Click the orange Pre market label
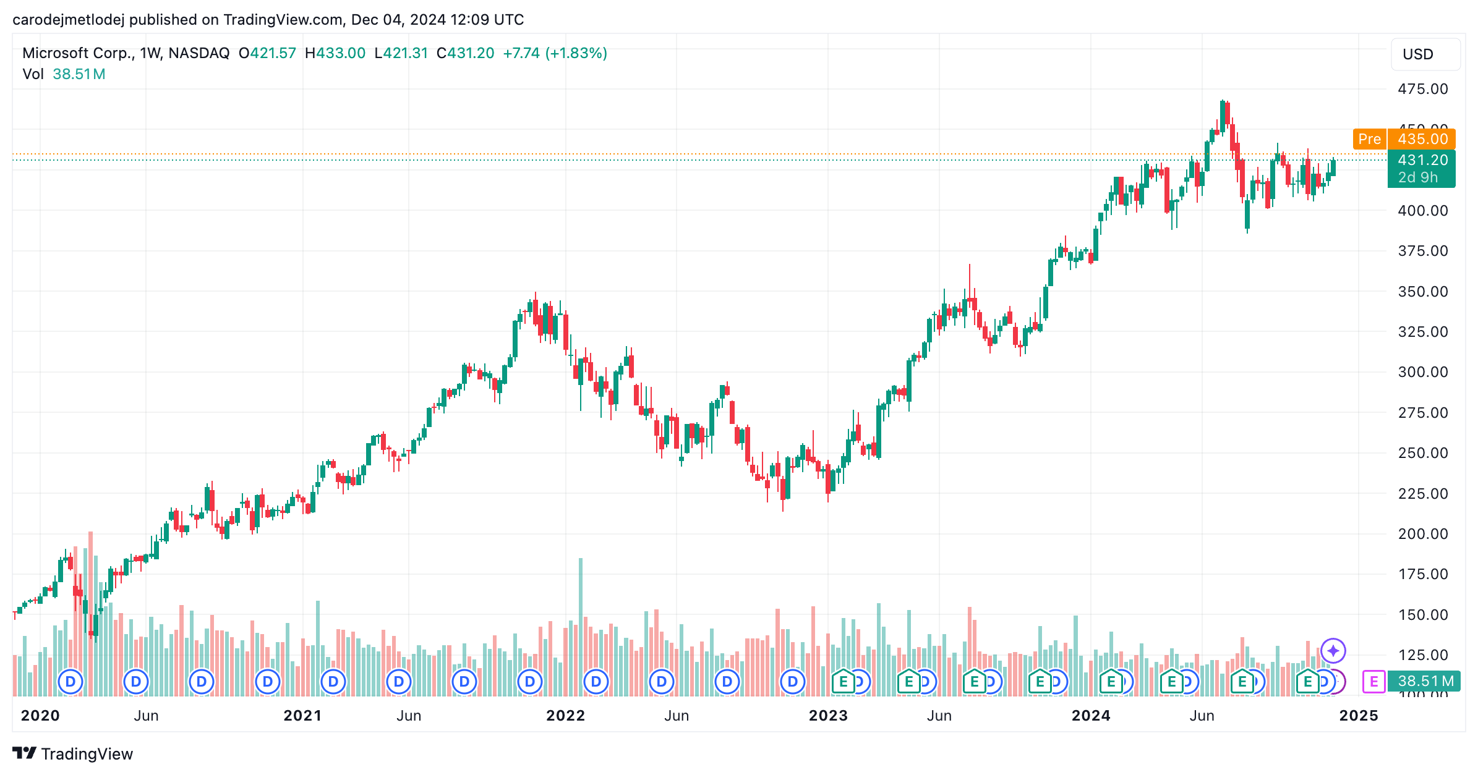The width and height of the screenshot is (1478, 775). click(1369, 139)
